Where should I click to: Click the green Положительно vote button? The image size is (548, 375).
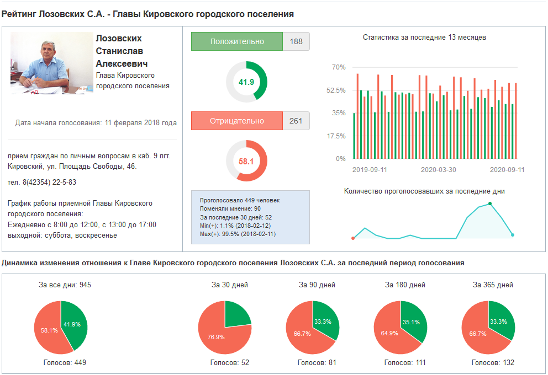click(x=236, y=42)
